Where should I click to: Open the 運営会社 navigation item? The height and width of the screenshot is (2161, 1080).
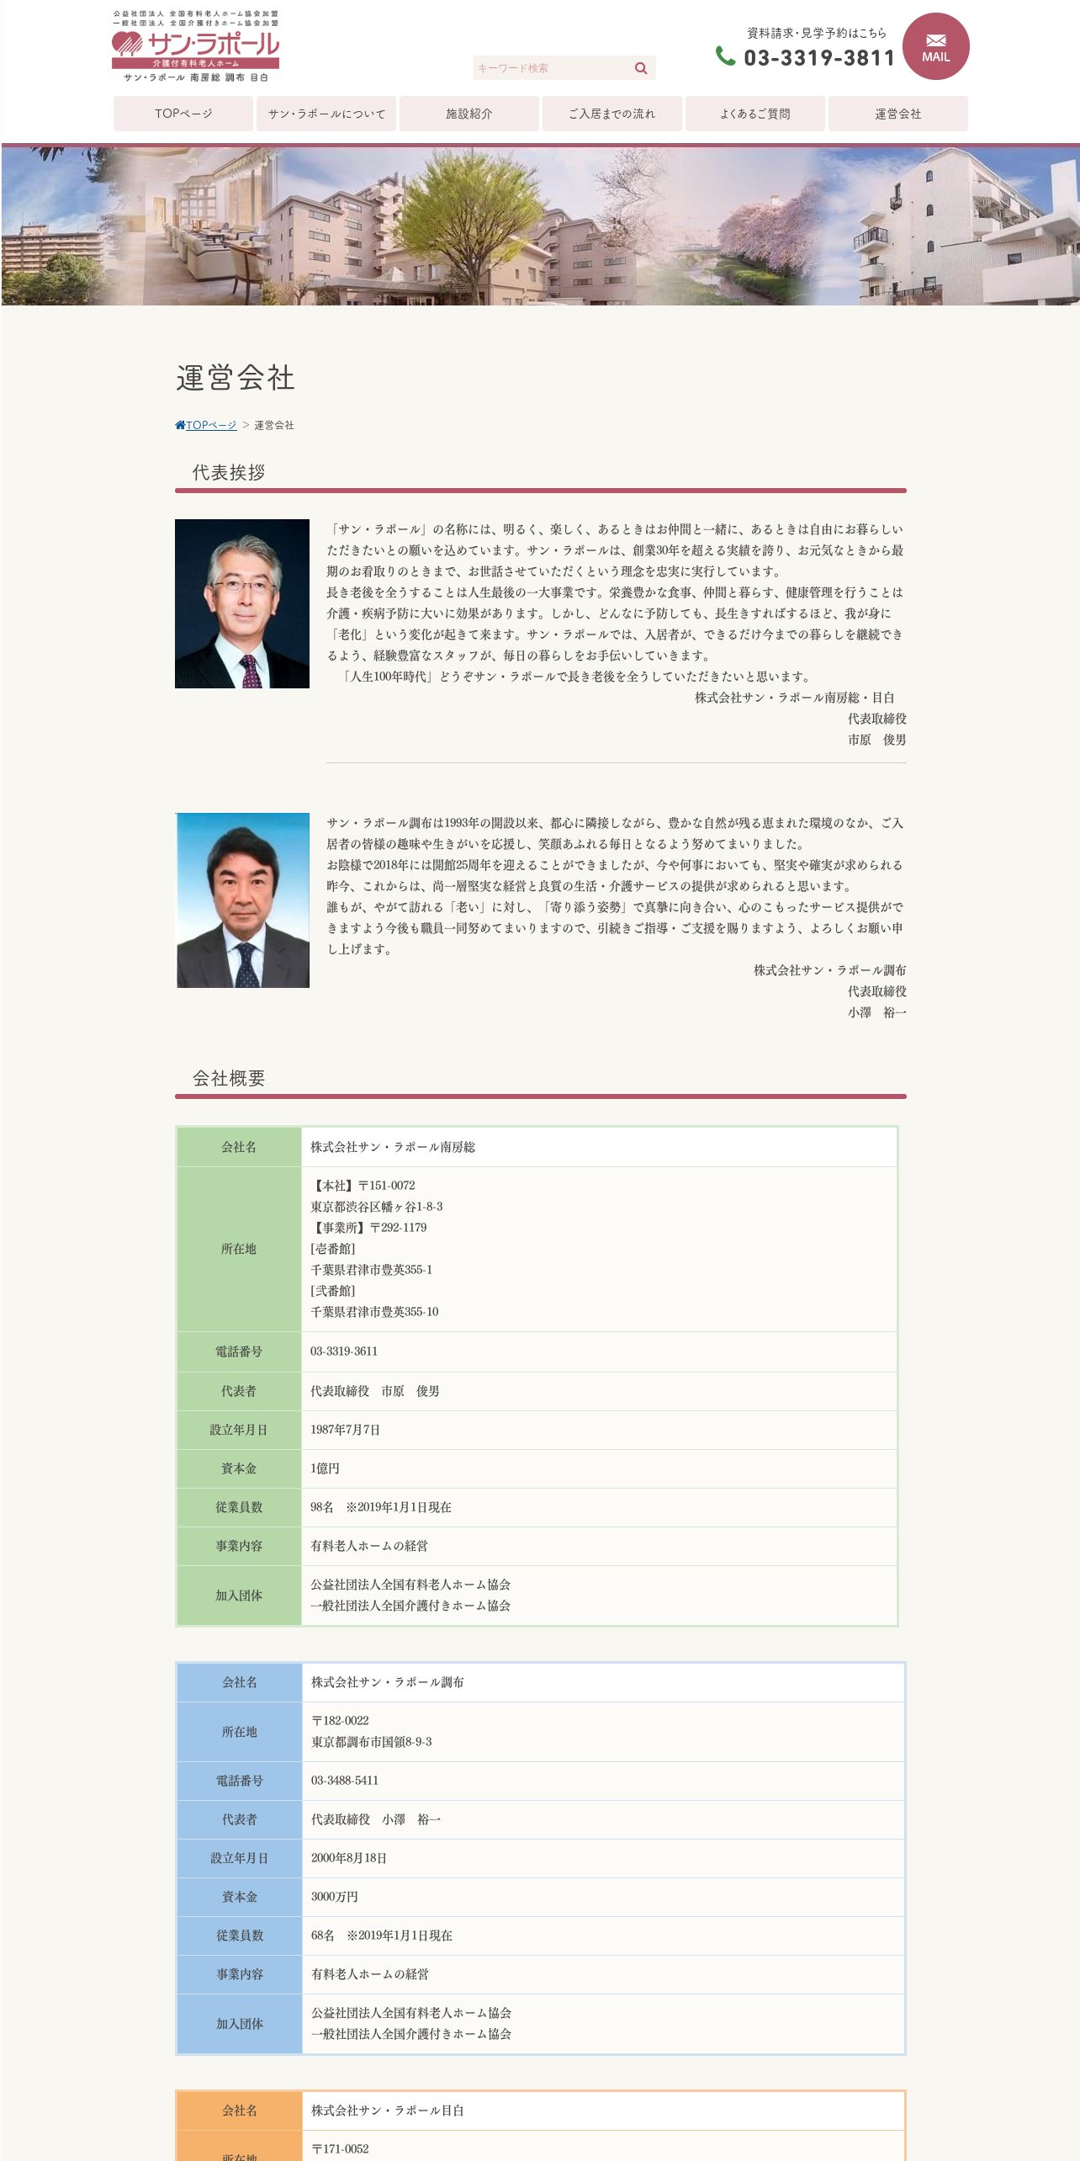tap(898, 114)
